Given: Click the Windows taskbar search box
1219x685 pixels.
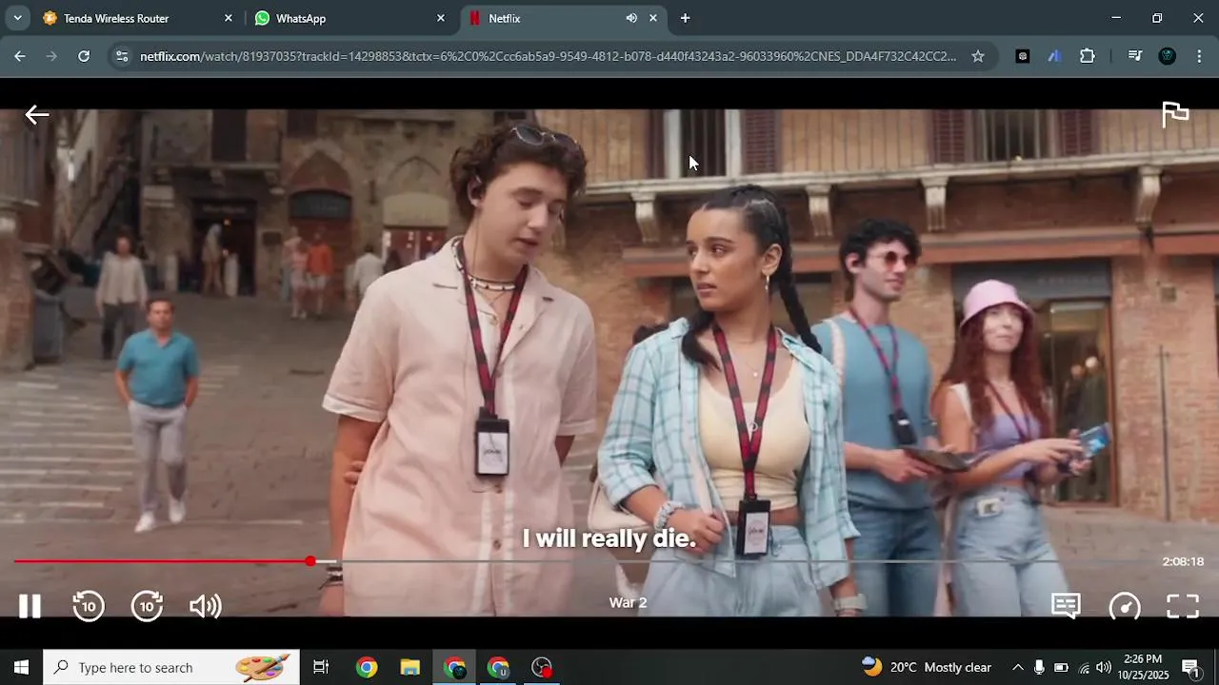Looking at the screenshot, I should click(171, 667).
